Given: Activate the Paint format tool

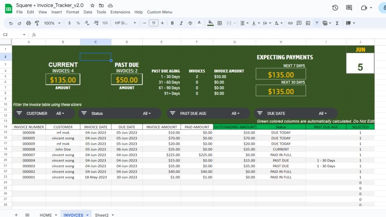Looking at the screenshot, I should pyautogui.click(x=37, y=23).
